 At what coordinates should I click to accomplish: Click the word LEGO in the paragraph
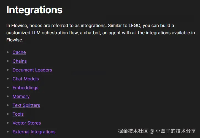click(x=136, y=26)
